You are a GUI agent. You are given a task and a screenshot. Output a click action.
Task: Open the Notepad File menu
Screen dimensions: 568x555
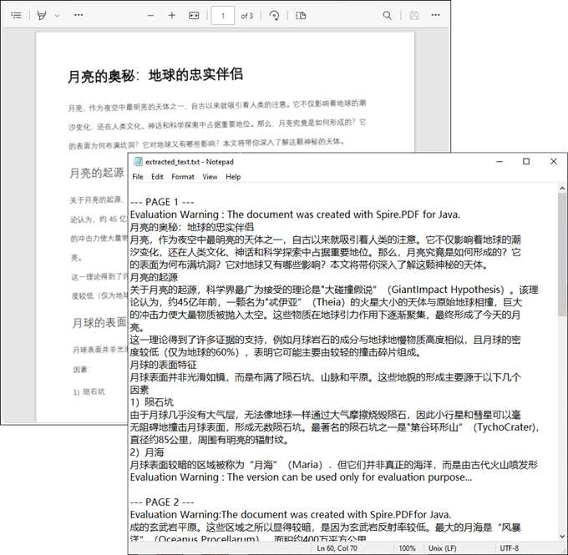tap(138, 177)
